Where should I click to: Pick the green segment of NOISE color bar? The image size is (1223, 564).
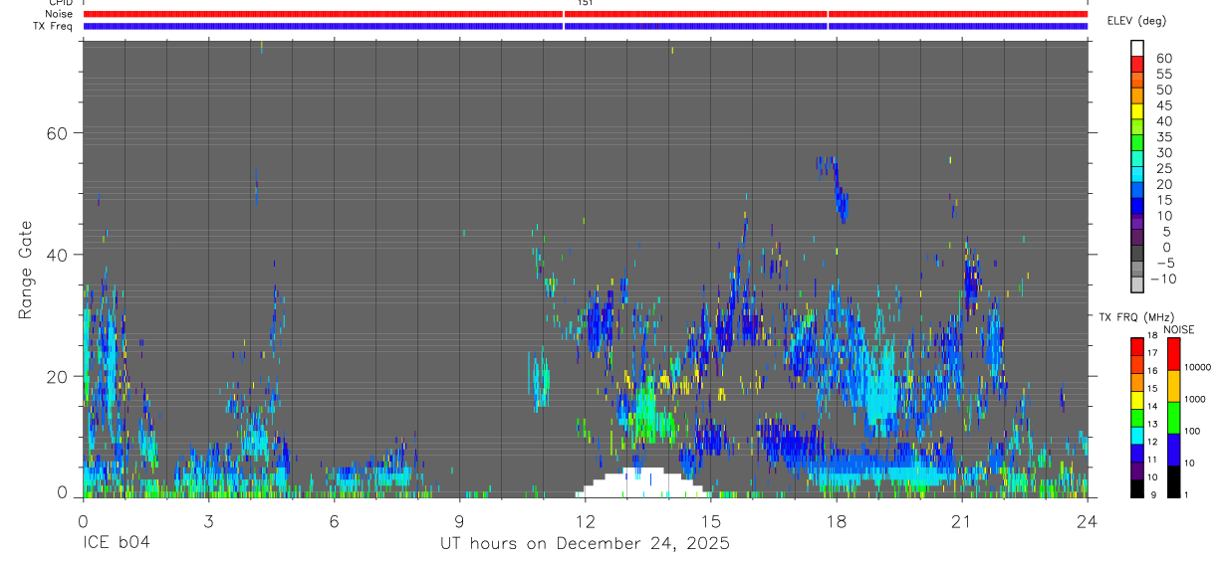coord(1174,418)
